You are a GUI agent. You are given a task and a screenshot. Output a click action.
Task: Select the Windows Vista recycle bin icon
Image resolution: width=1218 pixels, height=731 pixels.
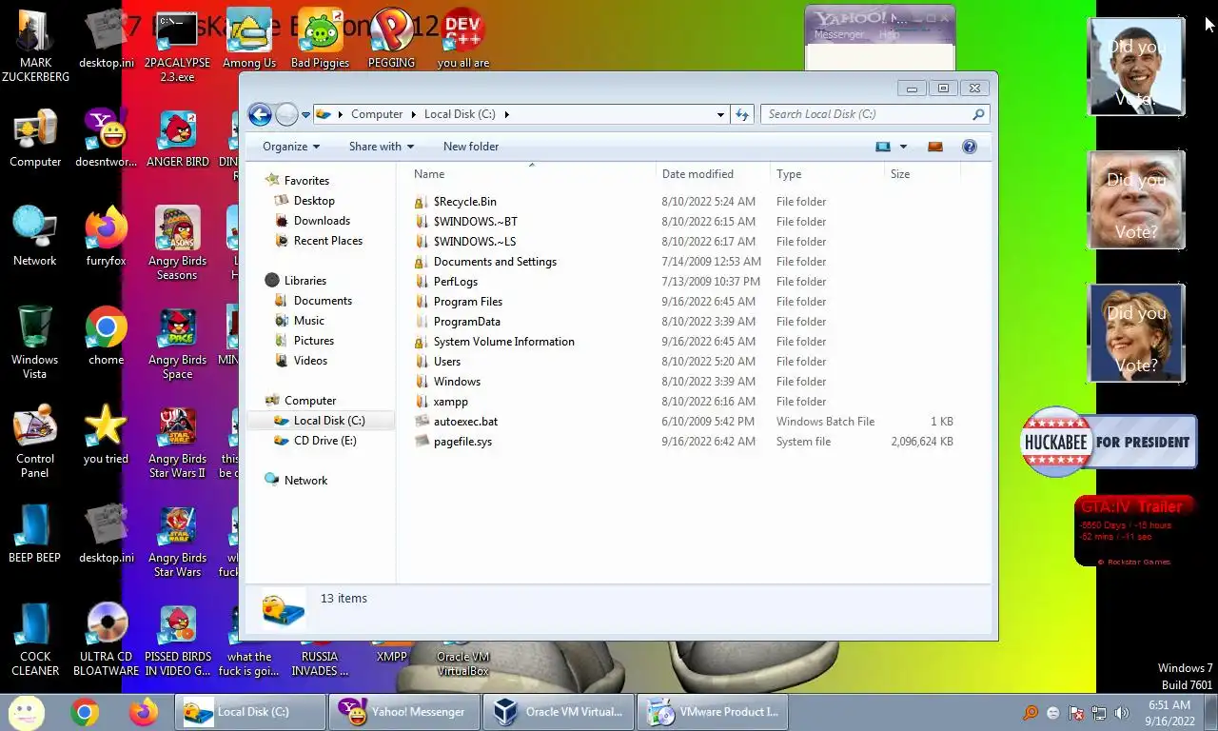35,343
